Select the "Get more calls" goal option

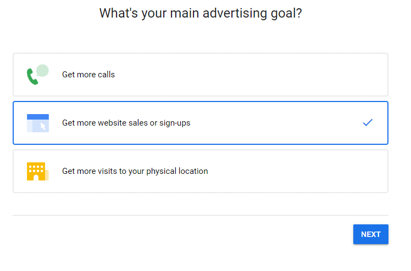click(200, 75)
